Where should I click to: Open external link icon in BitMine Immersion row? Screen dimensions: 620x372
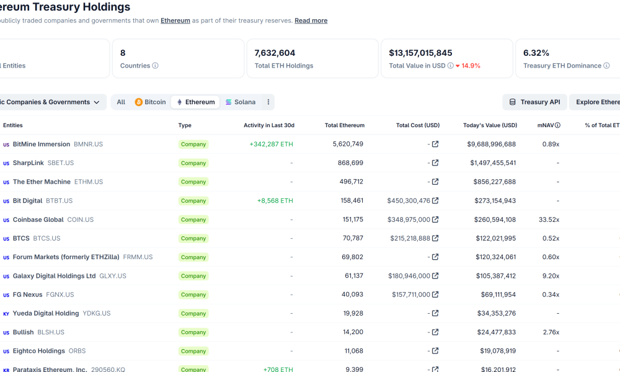(x=435, y=144)
